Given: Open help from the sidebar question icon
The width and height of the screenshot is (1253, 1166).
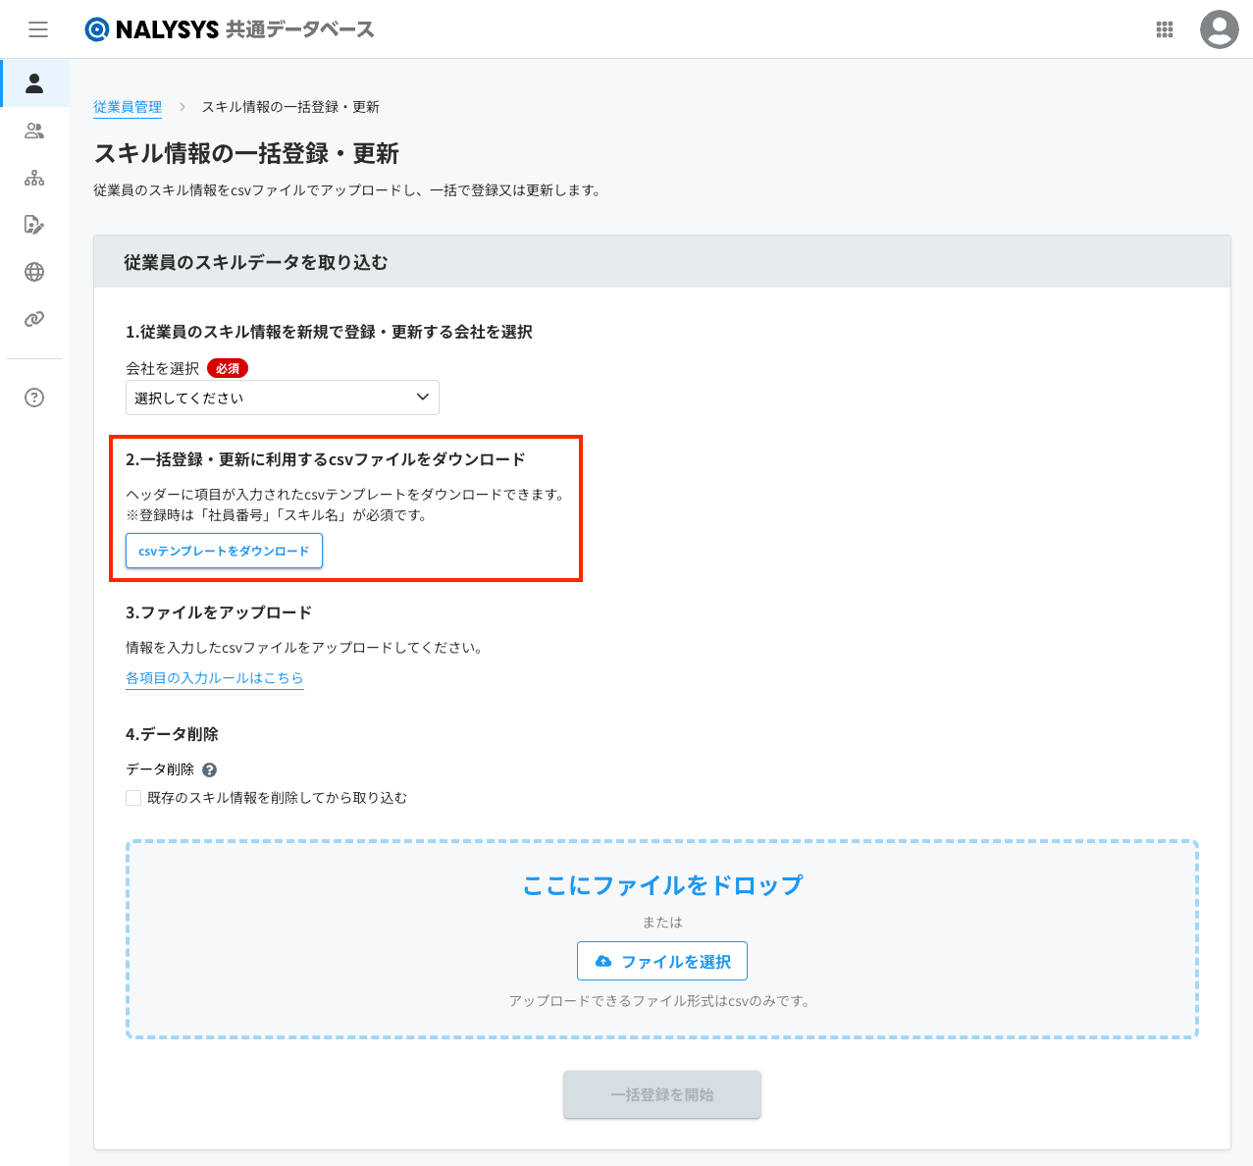Looking at the screenshot, I should point(34,397).
